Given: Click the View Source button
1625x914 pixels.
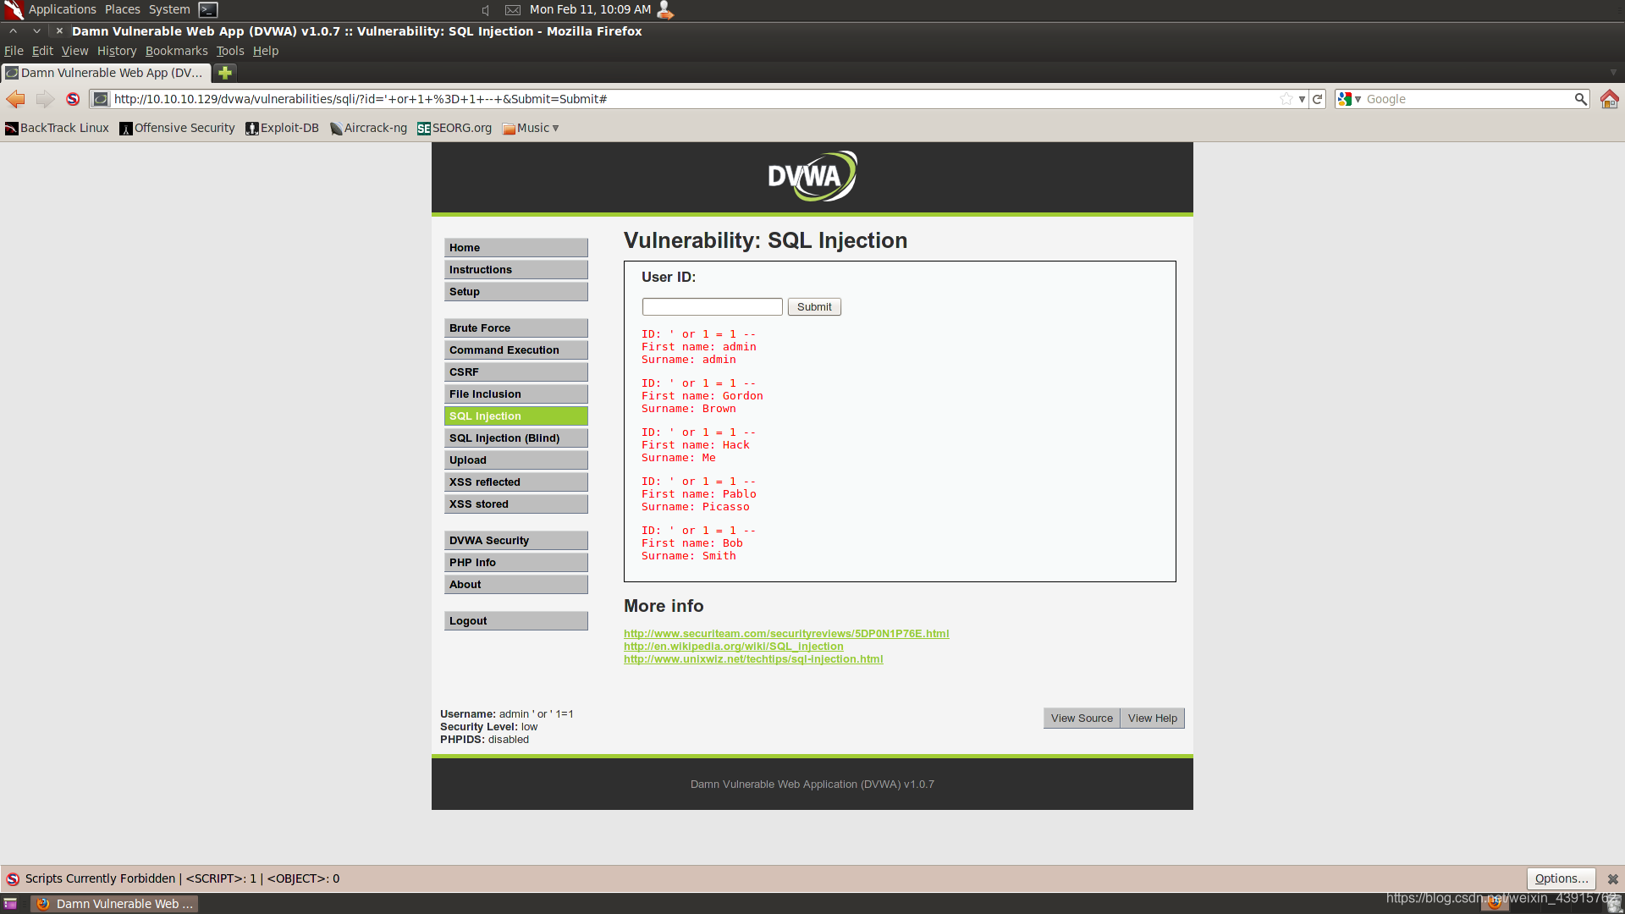Looking at the screenshot, I should point(1082,719).
